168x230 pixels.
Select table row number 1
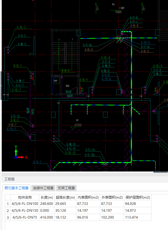(x=8, y=204)
